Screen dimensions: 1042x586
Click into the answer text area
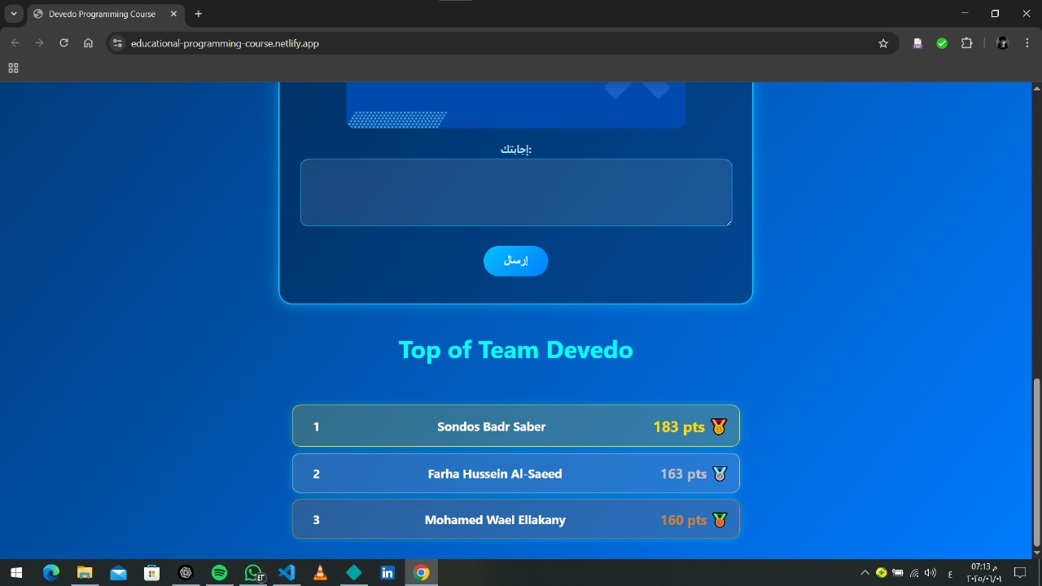pyautogui.click(x=515, y=192)
